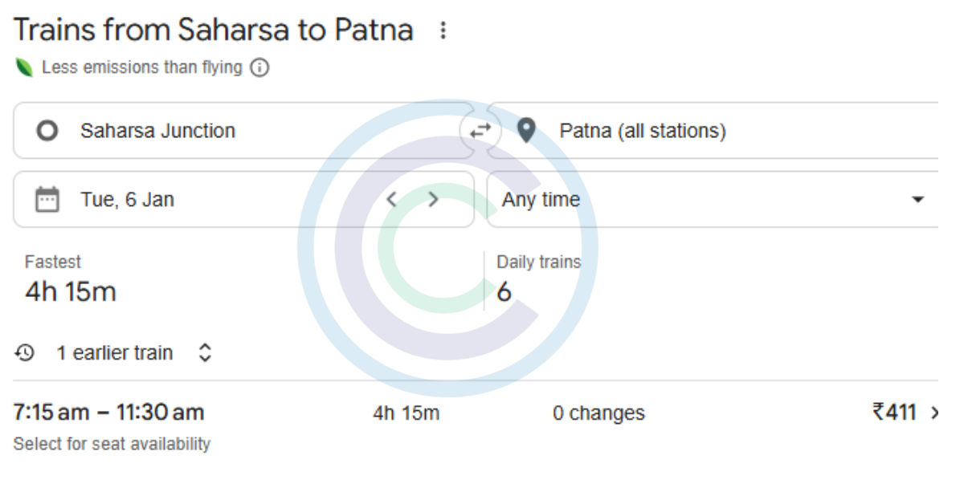Screen dimensions: 964x504
Task: Open the info icon beside Less emissions
Action: 258,67
